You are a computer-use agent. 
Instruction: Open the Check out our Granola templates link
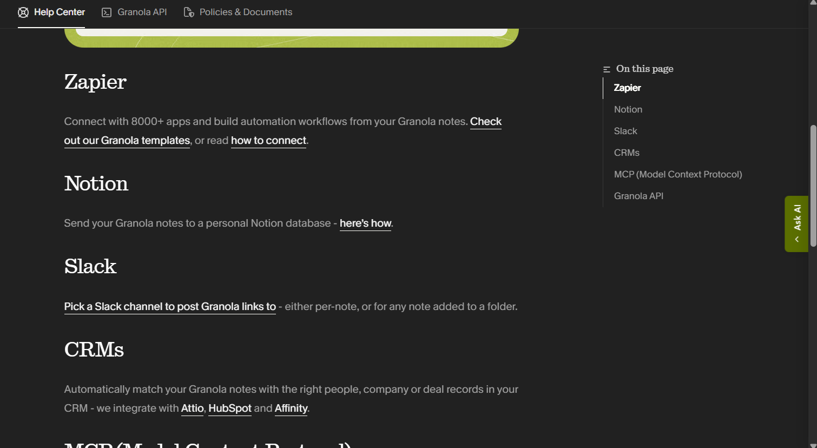pos(127,141)
